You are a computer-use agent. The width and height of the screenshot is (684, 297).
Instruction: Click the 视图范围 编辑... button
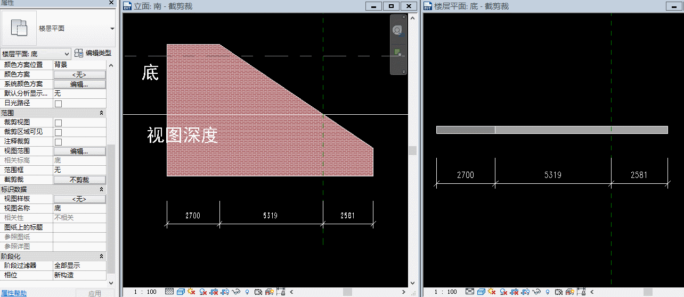click(x=79, y=151)
